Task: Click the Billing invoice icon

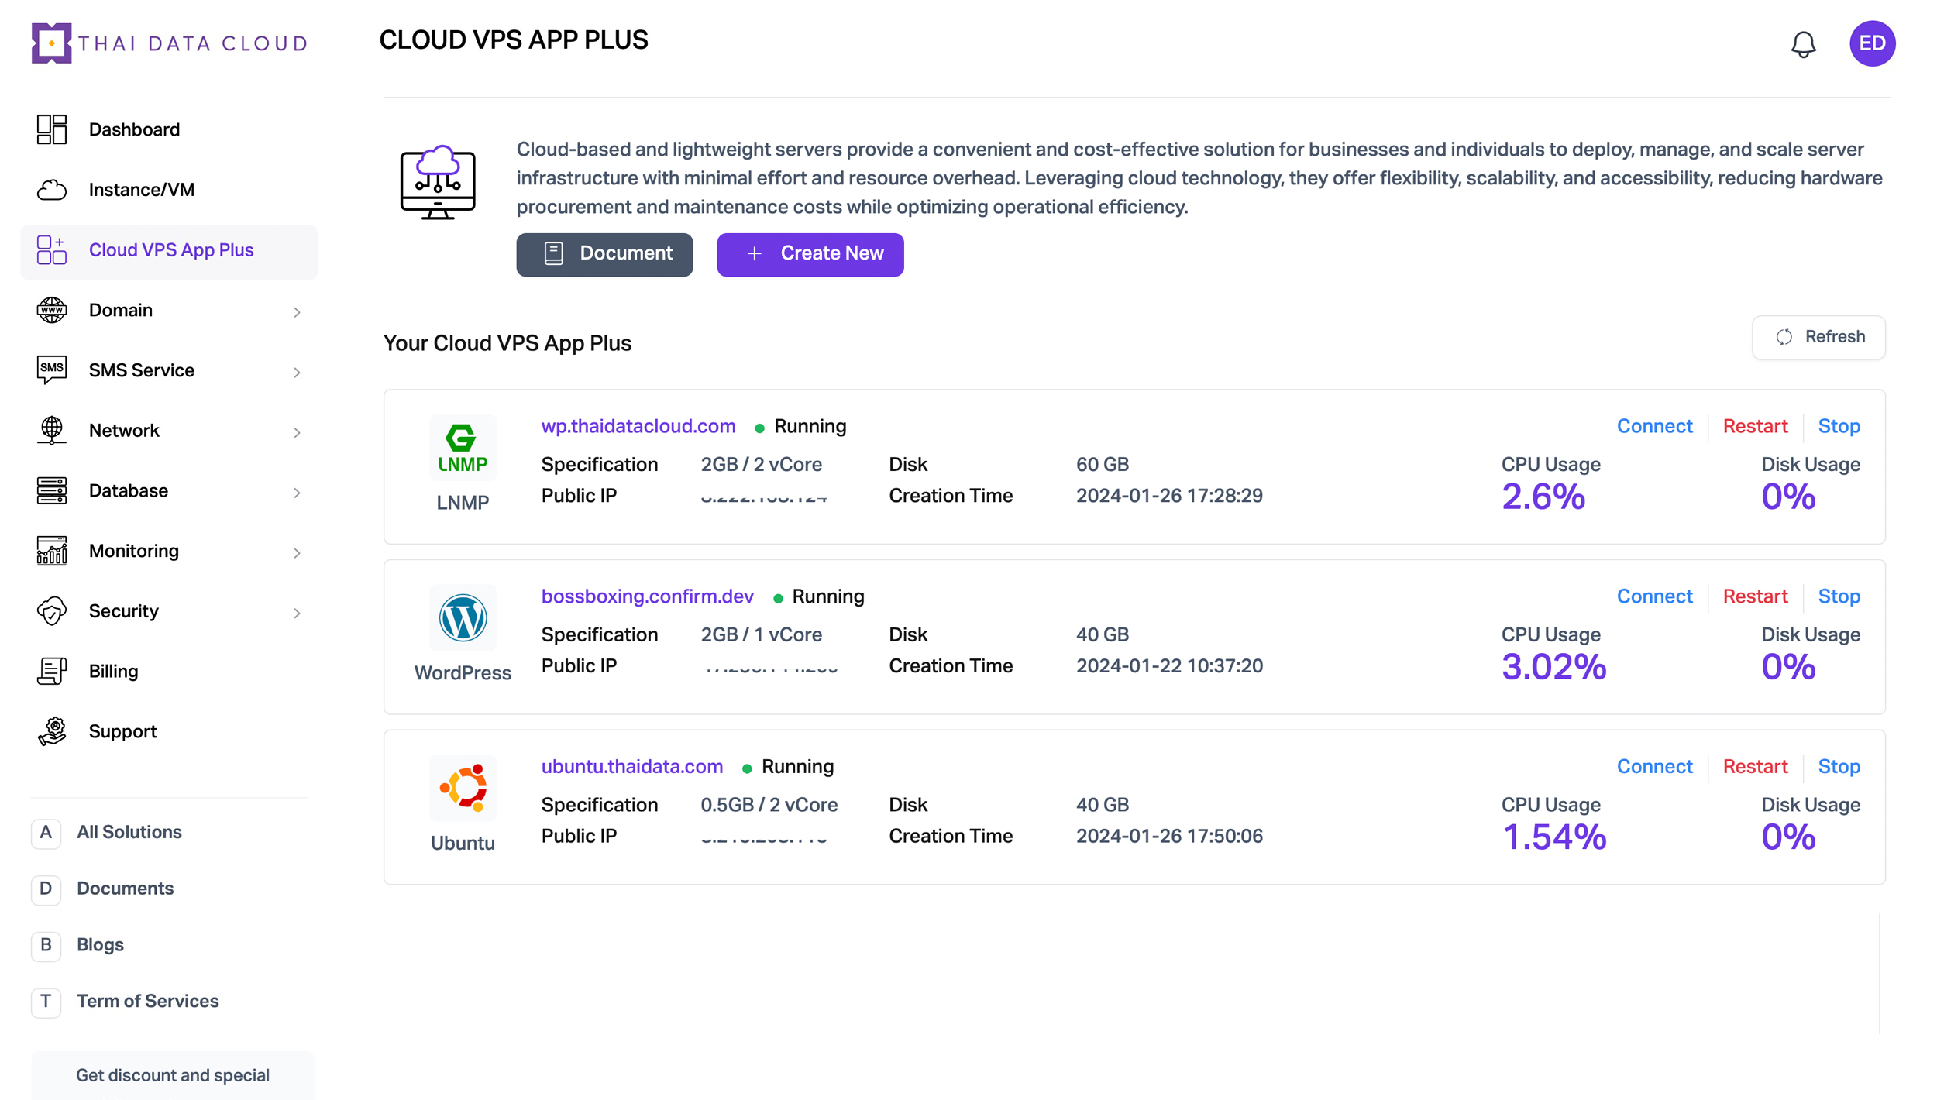Action: click(52, 672)
